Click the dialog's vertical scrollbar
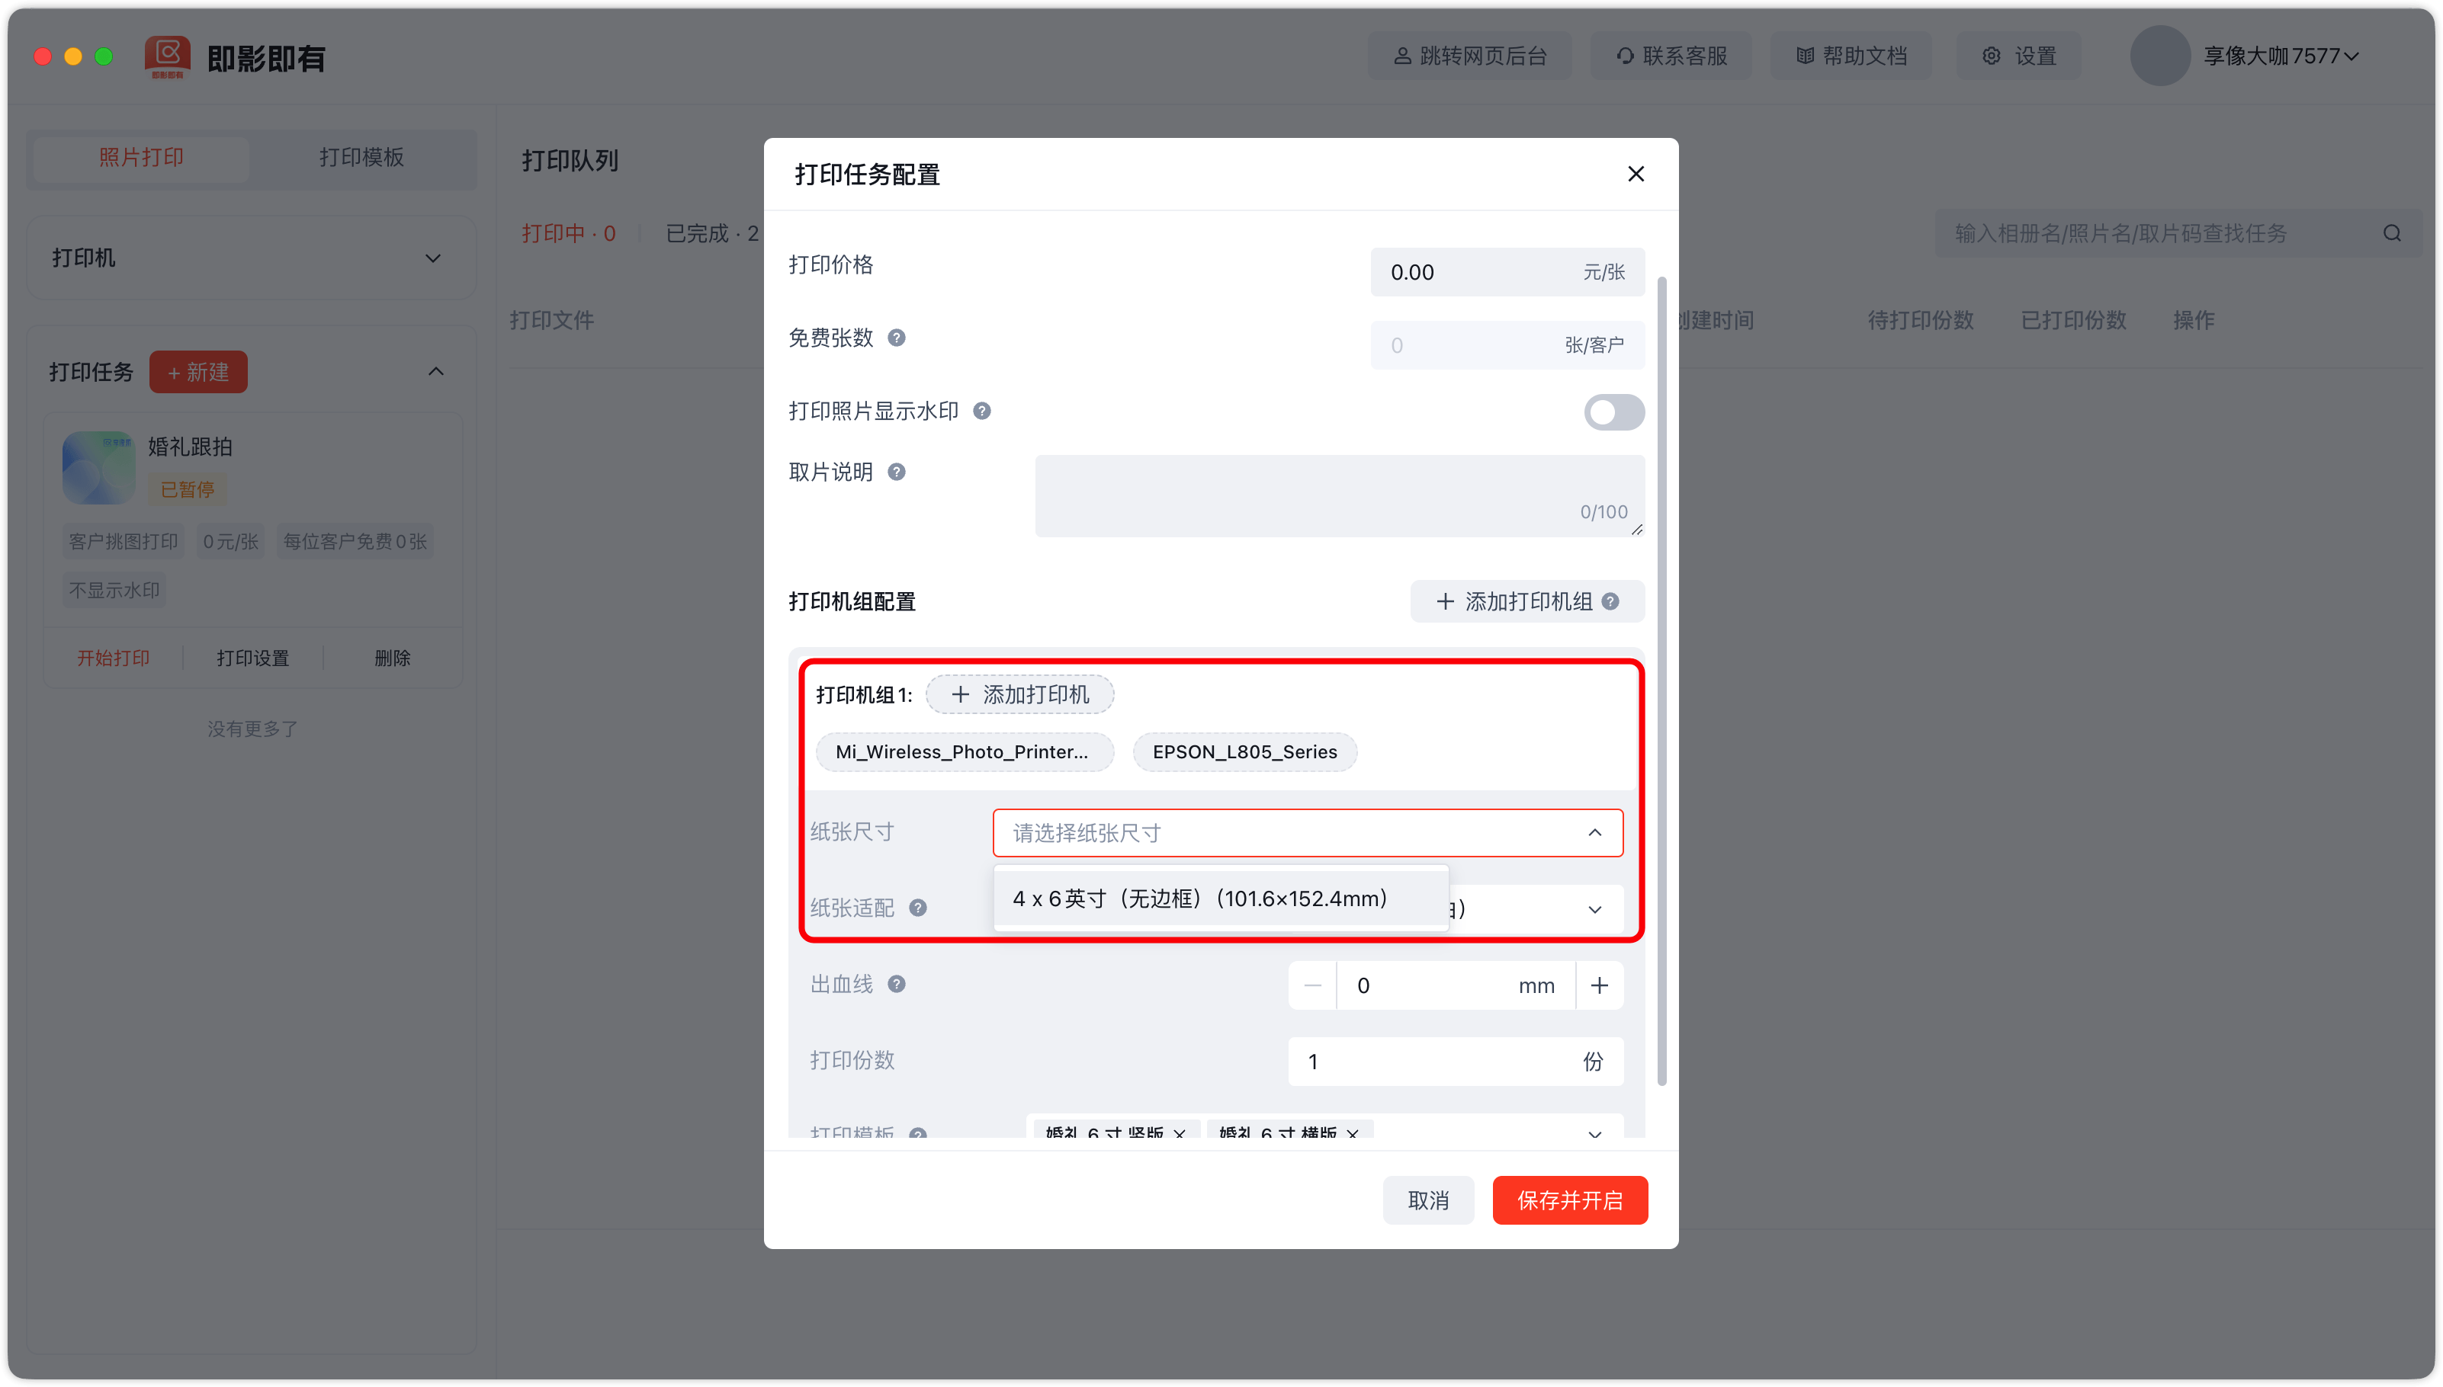This screenshot has height=1387, width=2443. (x=1661, y=681)
